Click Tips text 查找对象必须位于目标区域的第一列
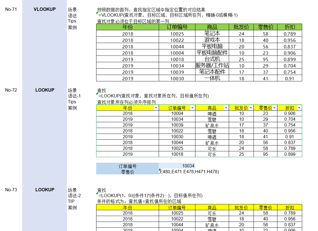The width and height of the screenshot is (318, 231). (133, 21)
